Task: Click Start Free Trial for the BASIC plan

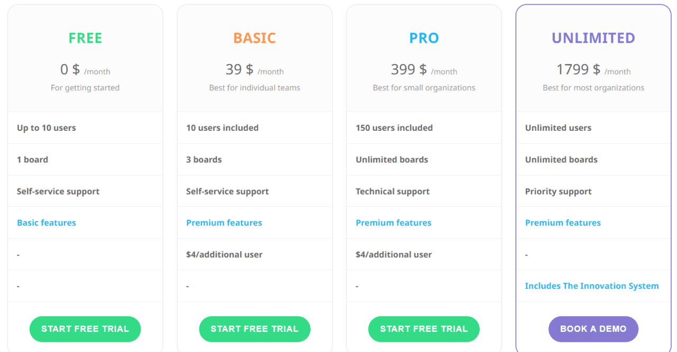Action: coord(254,329)
